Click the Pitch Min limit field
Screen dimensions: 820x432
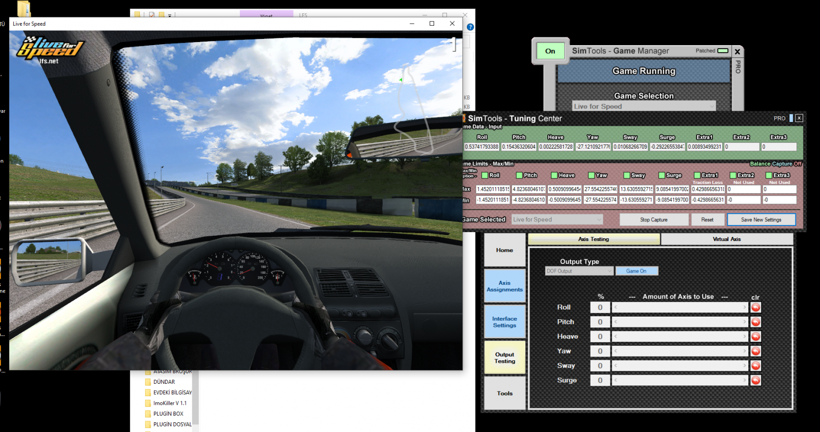tap(529, 200)
